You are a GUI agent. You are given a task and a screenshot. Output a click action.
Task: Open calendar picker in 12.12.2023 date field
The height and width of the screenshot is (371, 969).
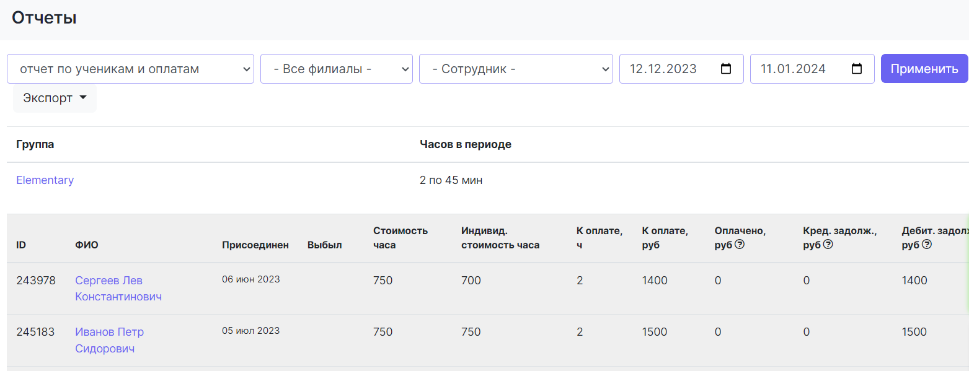pyautogui.click(x=726, y=69)
